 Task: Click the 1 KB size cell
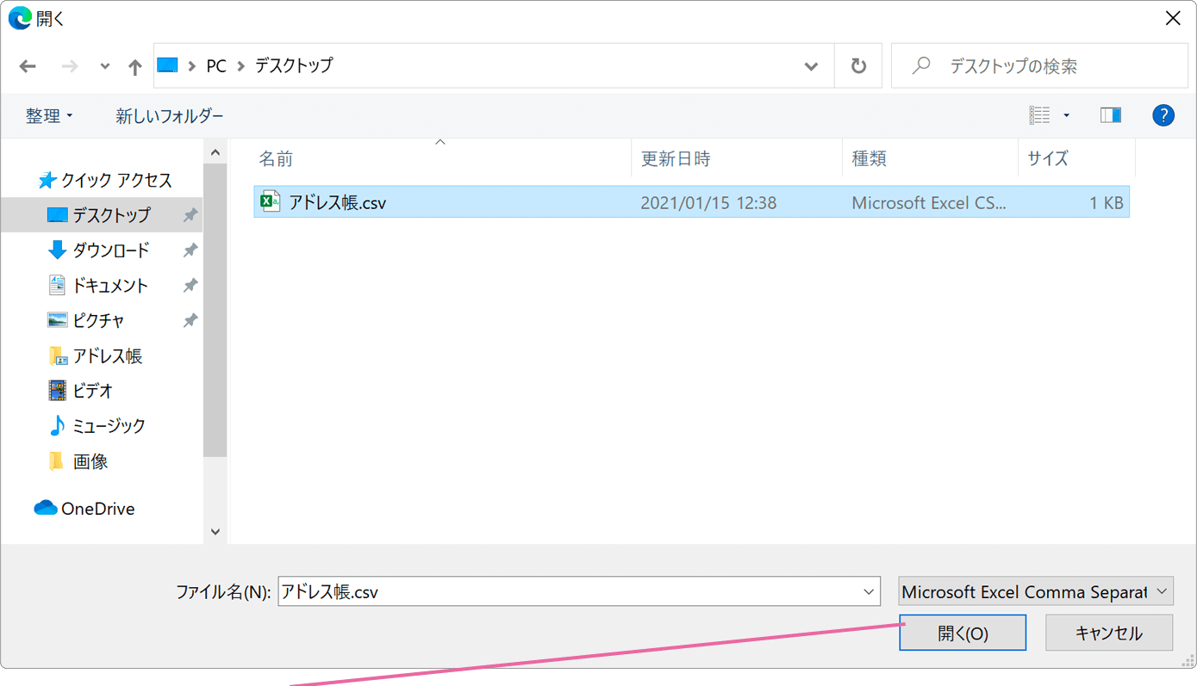pyautogui.click(x=1107, y=203)
